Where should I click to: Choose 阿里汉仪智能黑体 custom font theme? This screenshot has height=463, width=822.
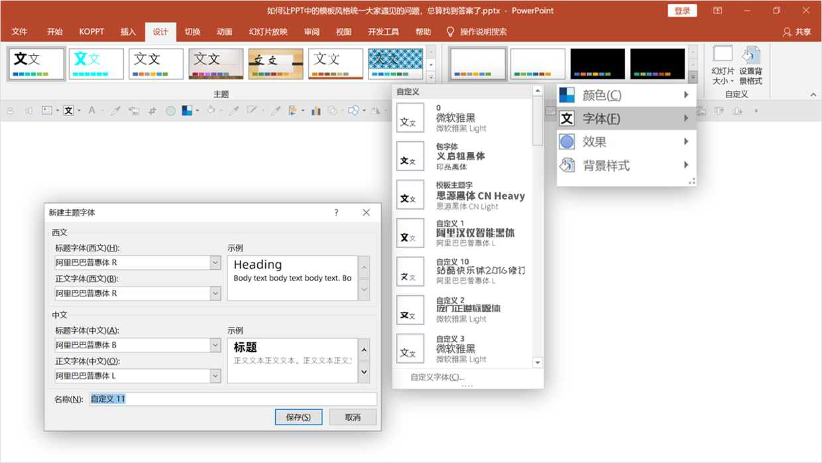464,233
